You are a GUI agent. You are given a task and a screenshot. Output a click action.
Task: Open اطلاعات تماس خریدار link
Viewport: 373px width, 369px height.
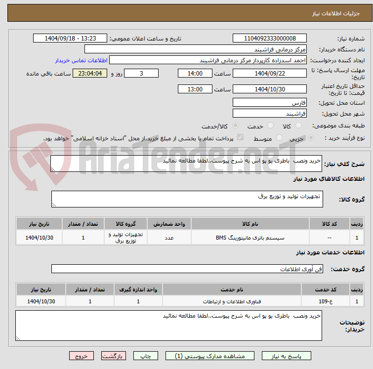82,60
